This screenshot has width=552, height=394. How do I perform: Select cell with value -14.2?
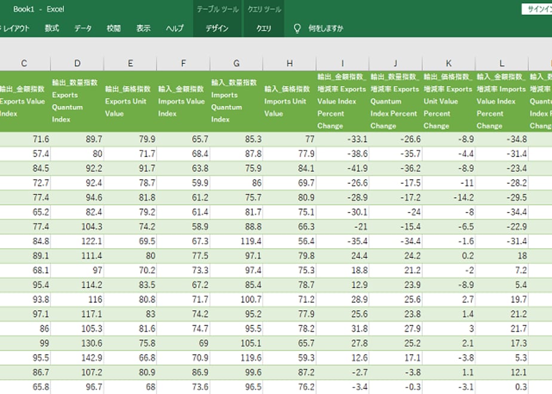pyautogui.click(x=449, y=198)
